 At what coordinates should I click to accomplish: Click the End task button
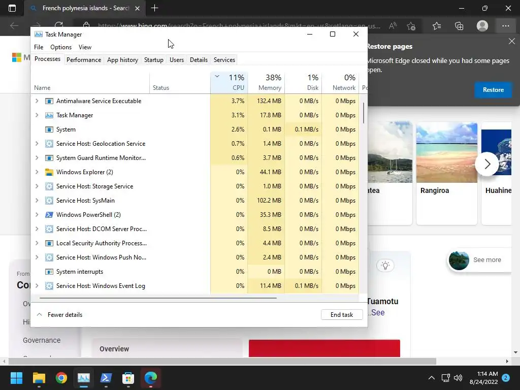(342, 315)
